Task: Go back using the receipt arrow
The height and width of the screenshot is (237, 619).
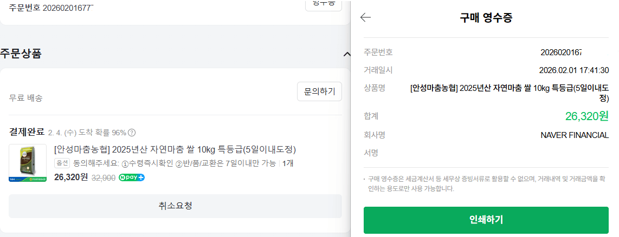Action: point(366,17)
